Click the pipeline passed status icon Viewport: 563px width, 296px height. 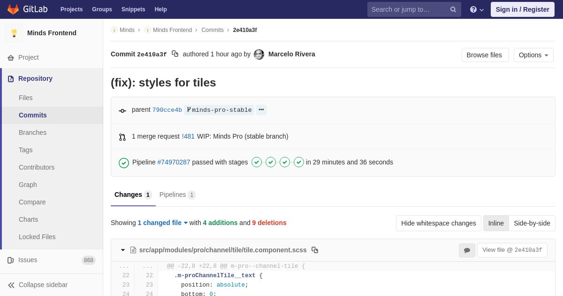[x=124, y=163]
